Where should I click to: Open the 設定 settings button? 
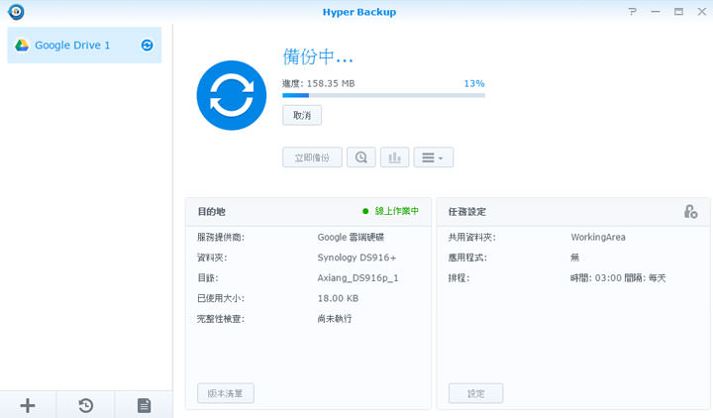coord(475,393)
